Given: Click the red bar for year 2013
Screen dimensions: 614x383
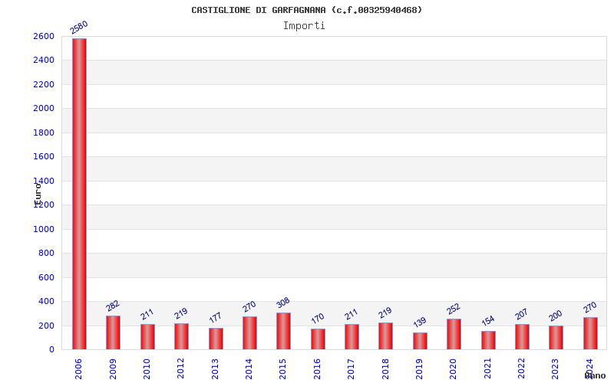Looking at the screenshot, I should click(216, 339).
